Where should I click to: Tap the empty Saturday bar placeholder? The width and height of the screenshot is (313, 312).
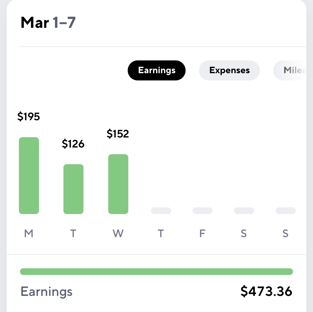244,211
